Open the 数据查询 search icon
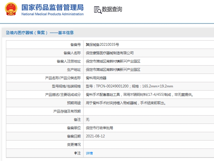214x161 pixels. point(98,10)
